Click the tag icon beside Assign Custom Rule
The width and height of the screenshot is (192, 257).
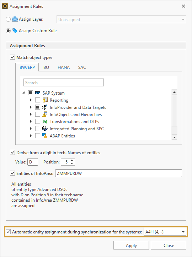click(x=15, y=31)
